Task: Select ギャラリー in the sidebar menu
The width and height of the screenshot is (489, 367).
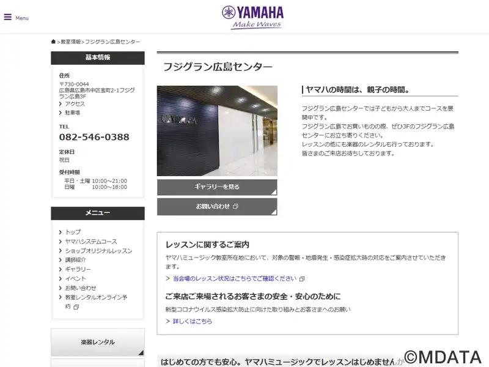Action: click(x=78, y=269)
